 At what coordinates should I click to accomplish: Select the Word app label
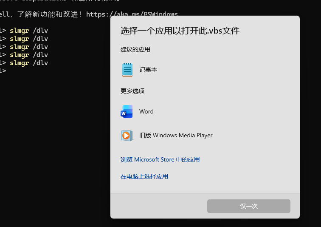(x=146, y=111)
